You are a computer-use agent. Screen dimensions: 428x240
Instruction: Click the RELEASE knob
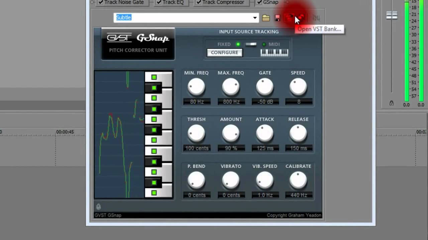click(298, 134)
